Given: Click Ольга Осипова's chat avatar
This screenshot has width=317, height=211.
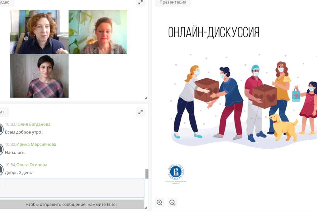Looking at the screenshot, I should pyautogui.click(x=1, y=169).
